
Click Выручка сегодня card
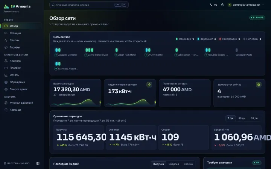pos(75,93)
